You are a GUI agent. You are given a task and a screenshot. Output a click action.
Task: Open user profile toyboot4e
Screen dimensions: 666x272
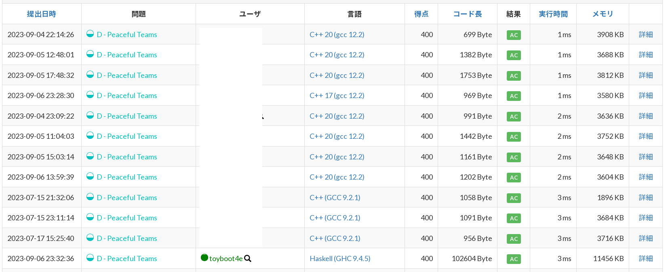point(226,259)
